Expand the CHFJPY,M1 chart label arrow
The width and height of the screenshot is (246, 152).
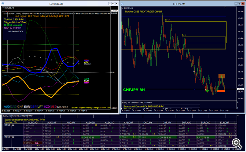point(123,8)
